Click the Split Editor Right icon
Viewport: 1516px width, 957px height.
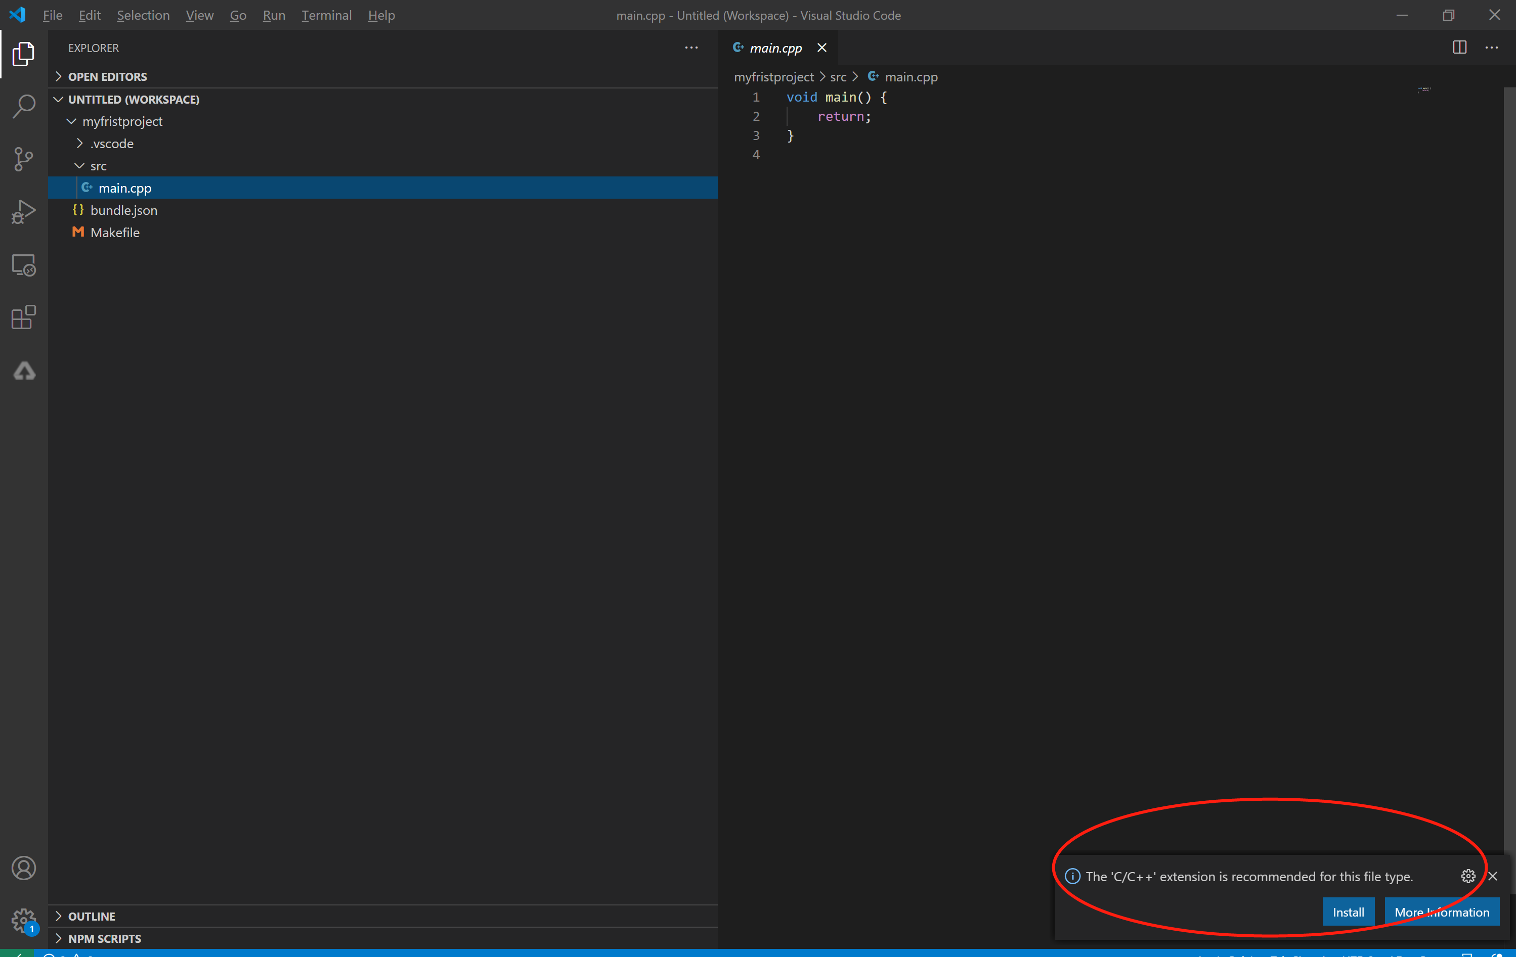pos(1459,48)
